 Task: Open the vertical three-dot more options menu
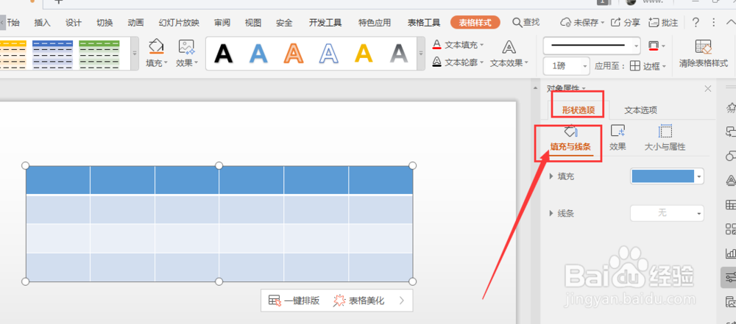pos(713,22)
